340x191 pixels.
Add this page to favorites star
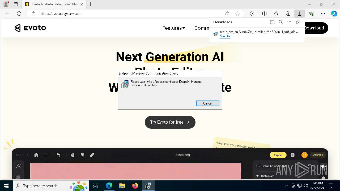[237, 14]
